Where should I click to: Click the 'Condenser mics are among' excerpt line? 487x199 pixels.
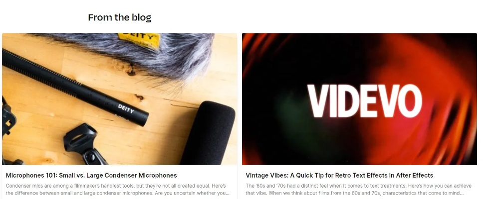pos(116,186)
